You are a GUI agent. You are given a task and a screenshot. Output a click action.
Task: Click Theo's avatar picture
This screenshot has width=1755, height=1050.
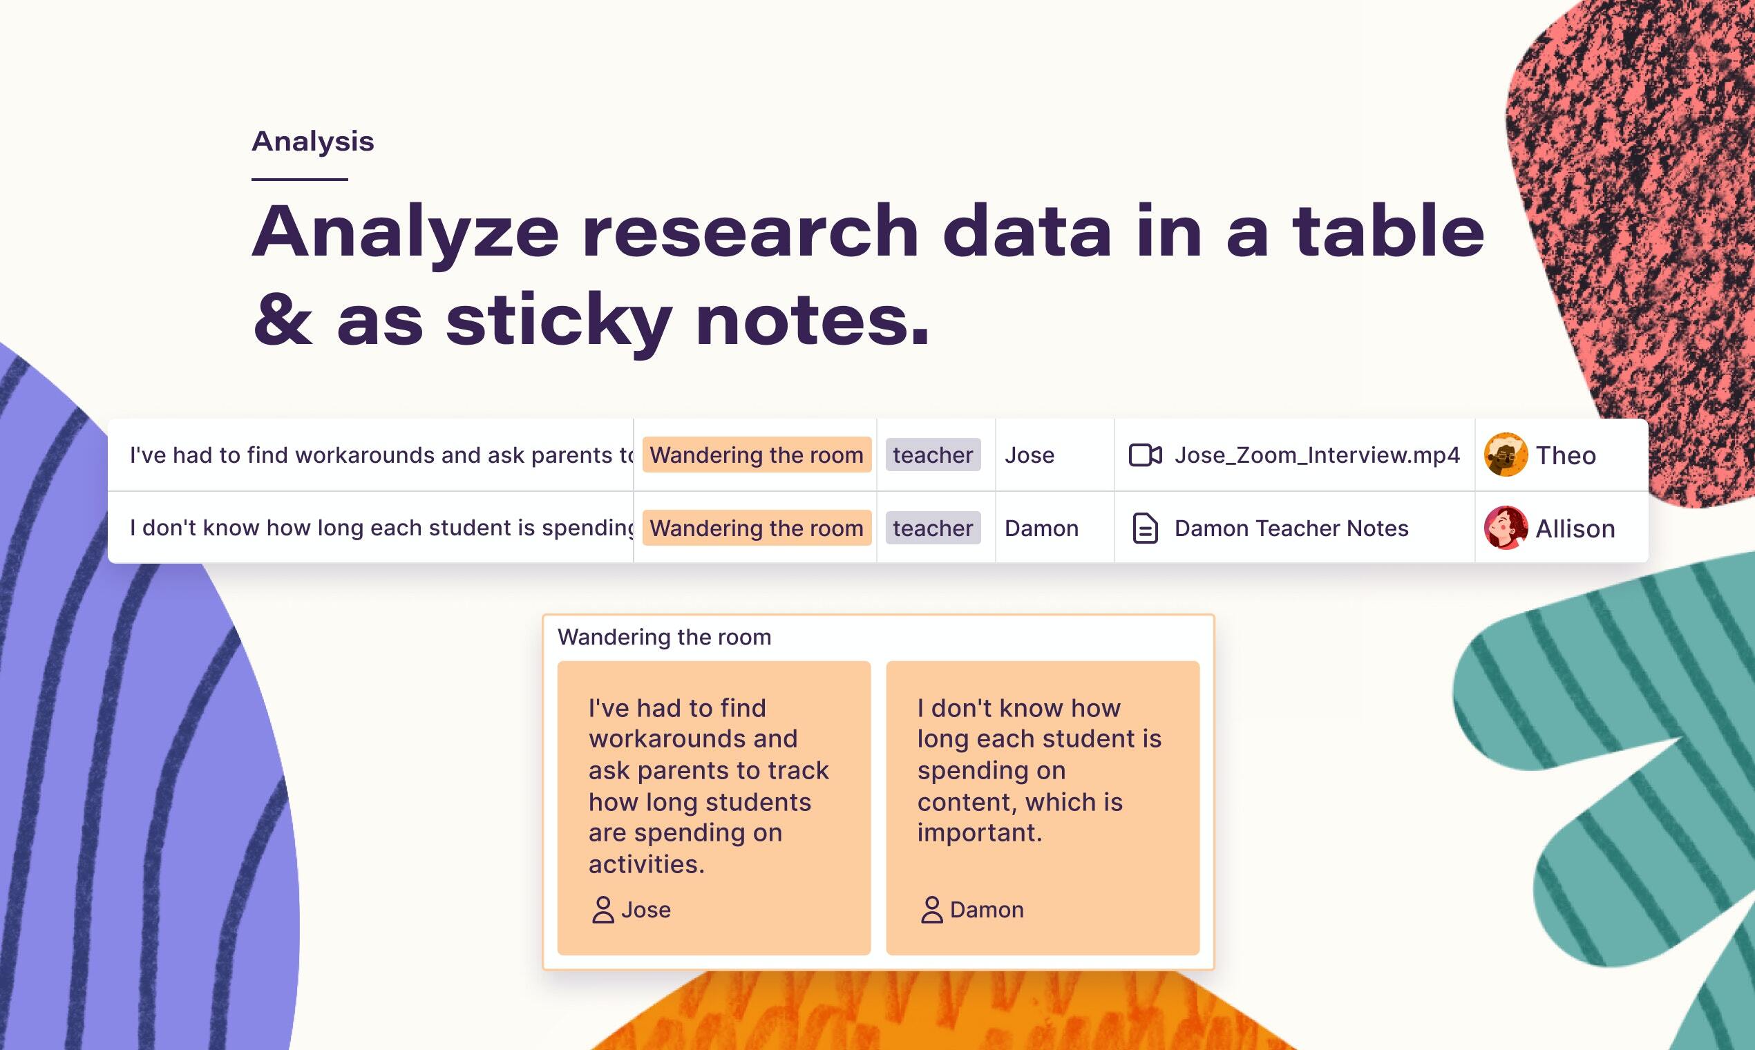tap(1505, 455)
